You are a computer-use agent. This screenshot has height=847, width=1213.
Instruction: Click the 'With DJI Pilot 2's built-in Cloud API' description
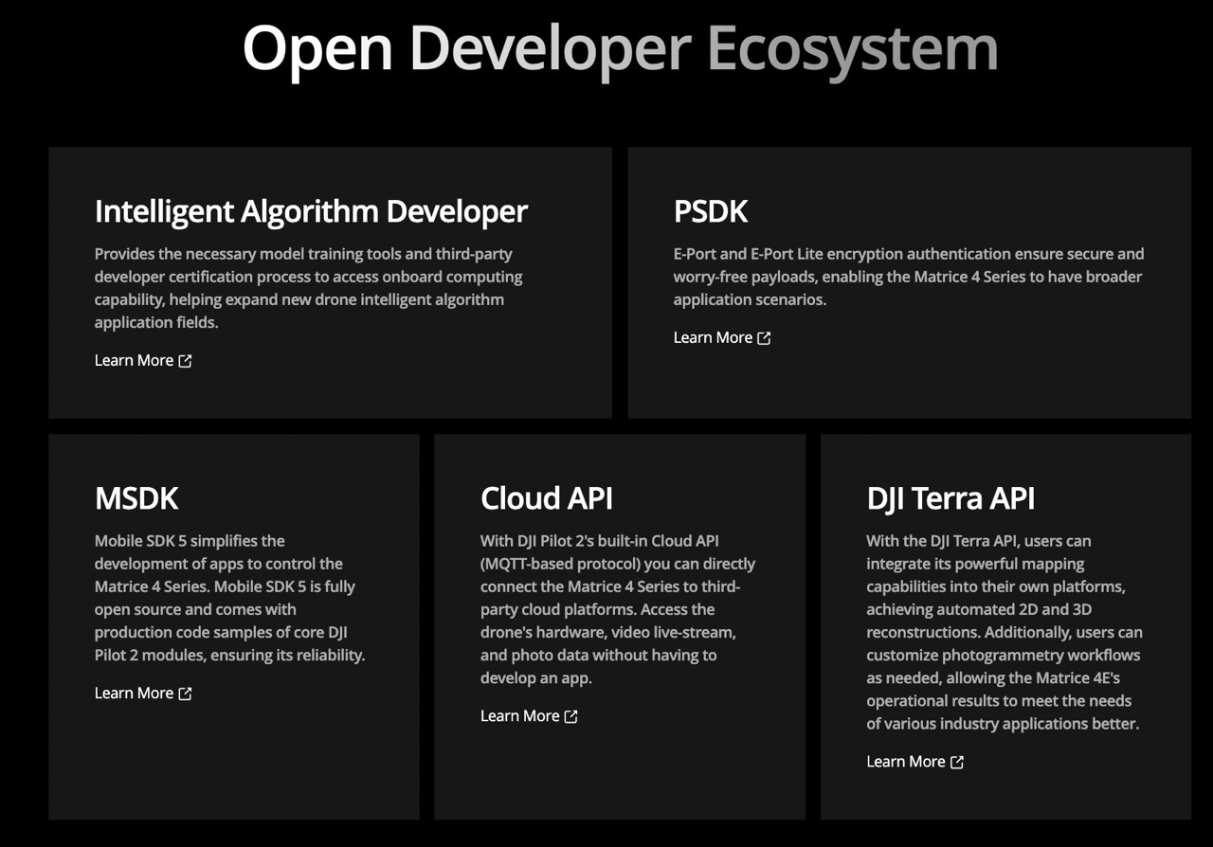pyautogui.click(x=618, y=609)
